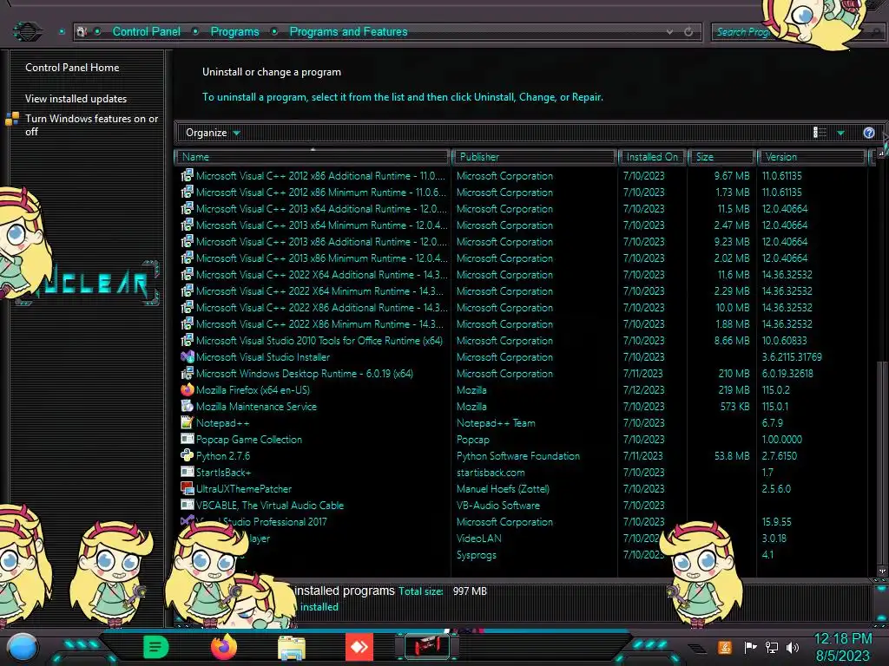Sort by the Name column header

coord(313,157)
